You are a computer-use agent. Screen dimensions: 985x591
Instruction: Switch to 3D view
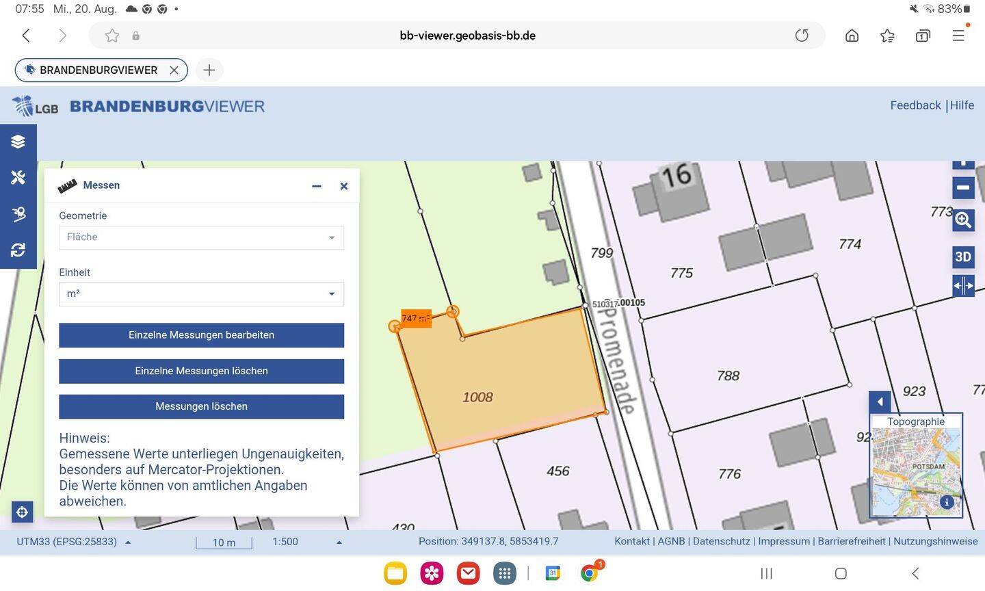click(963, 257)
